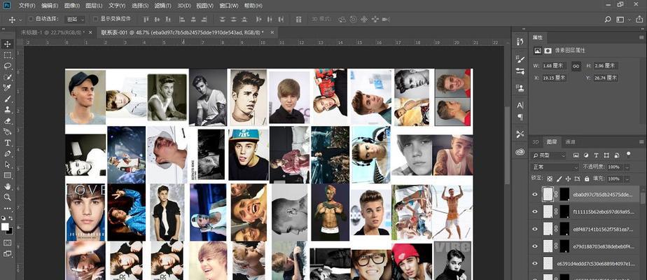Image resolution: width=647 pixels, height=280 pixels.
Task: Click the W width input field
Action: (555, 66)
